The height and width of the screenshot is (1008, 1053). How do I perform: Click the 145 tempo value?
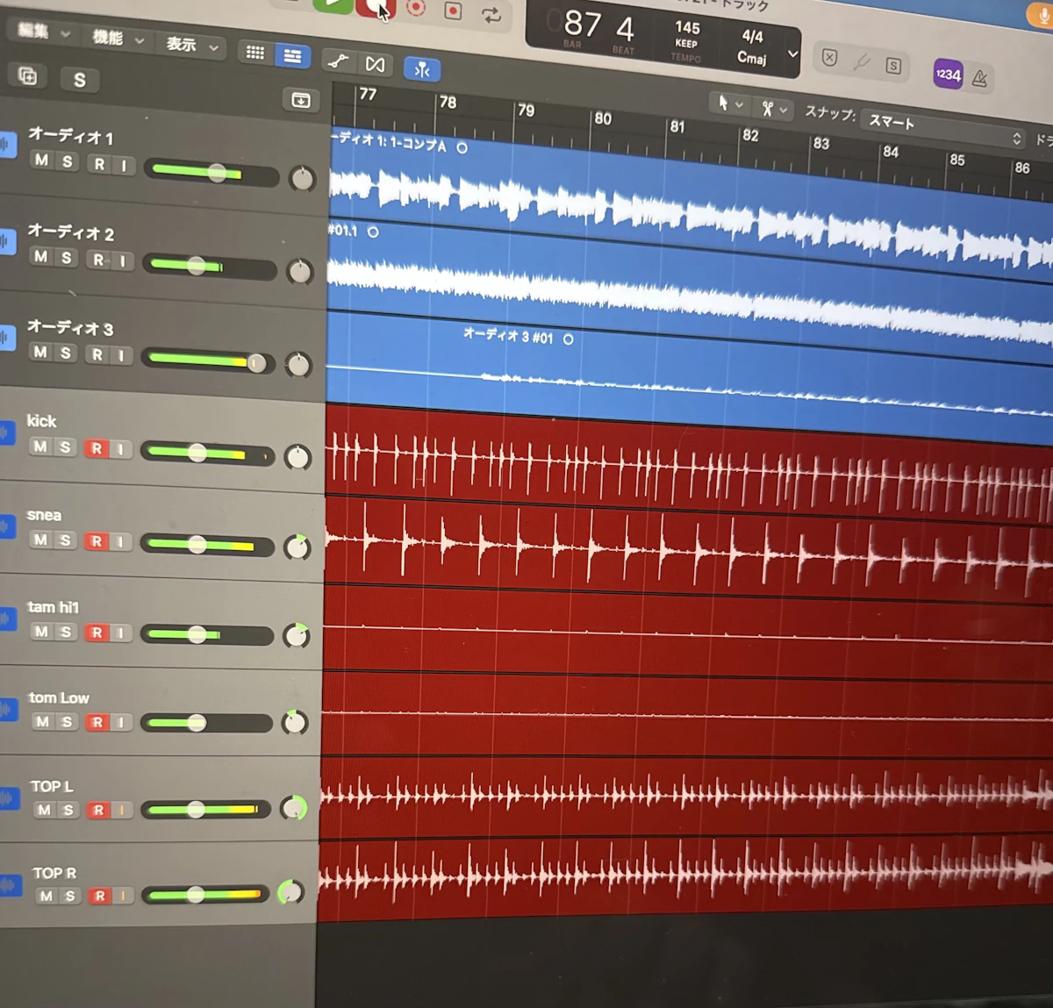coord(687,28)
